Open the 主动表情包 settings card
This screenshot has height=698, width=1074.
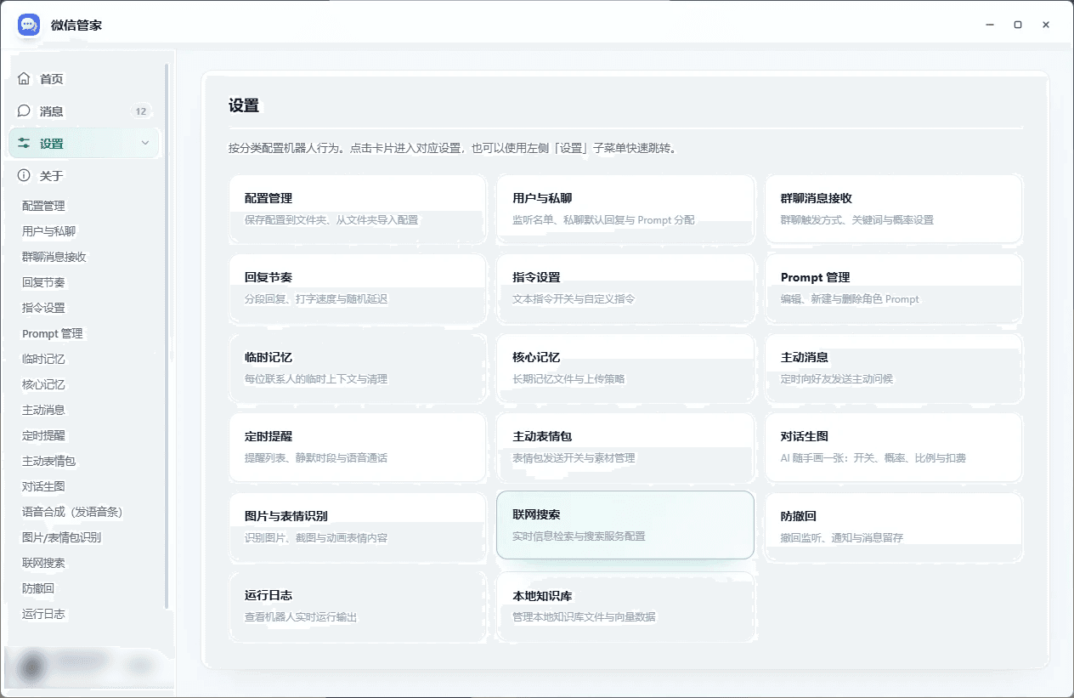[x=625, y=447]
